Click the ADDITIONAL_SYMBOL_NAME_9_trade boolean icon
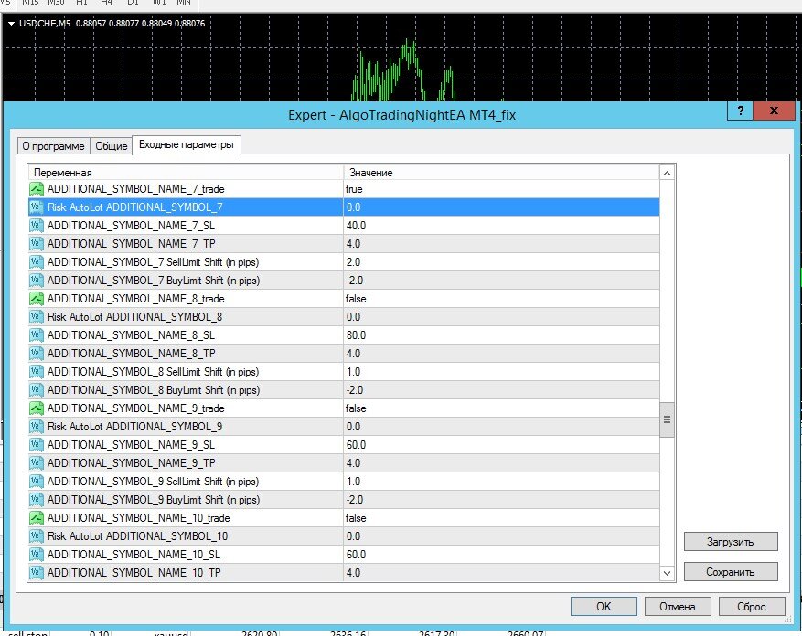 pos(37,408)
